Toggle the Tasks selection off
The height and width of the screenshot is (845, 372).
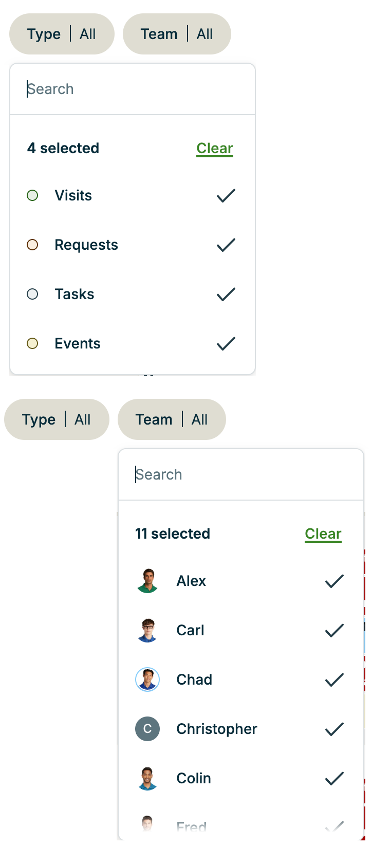(226, 294)
